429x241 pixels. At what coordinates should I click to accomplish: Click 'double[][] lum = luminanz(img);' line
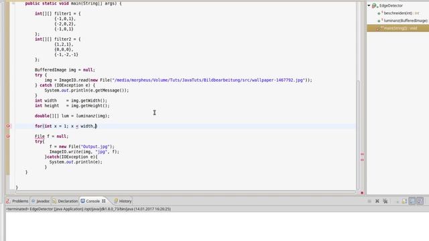coord(72,116)
